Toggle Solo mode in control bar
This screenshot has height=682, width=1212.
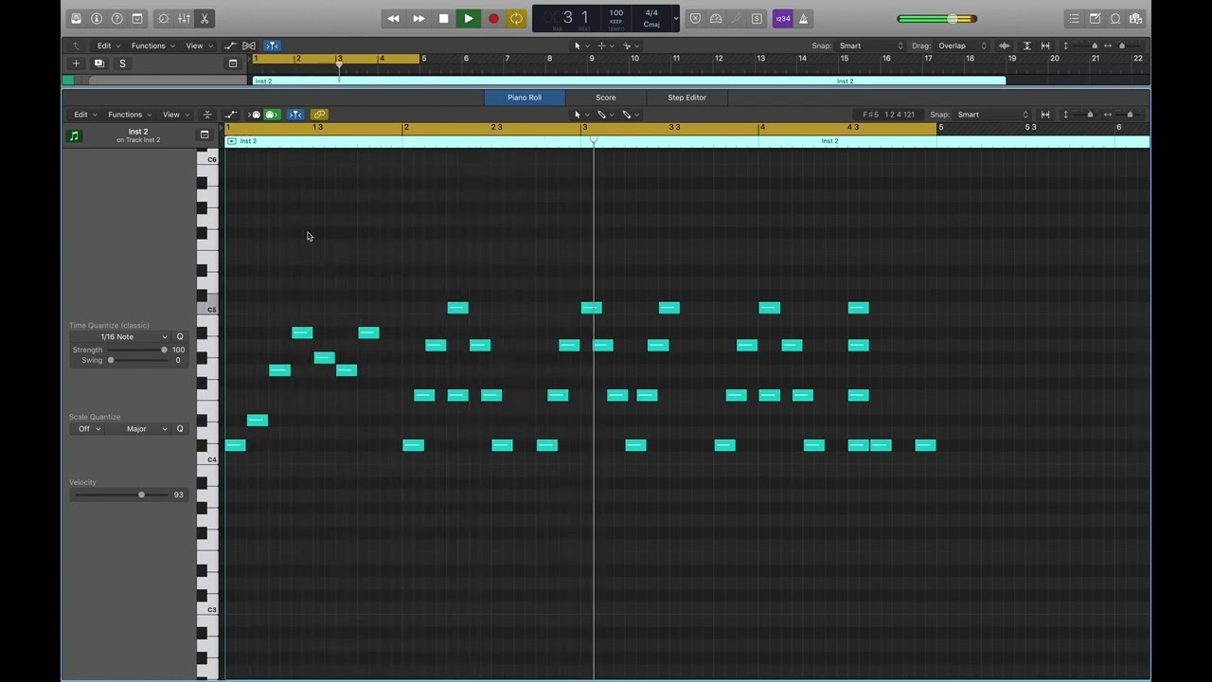pyautogui.click(x=757, y=19)
